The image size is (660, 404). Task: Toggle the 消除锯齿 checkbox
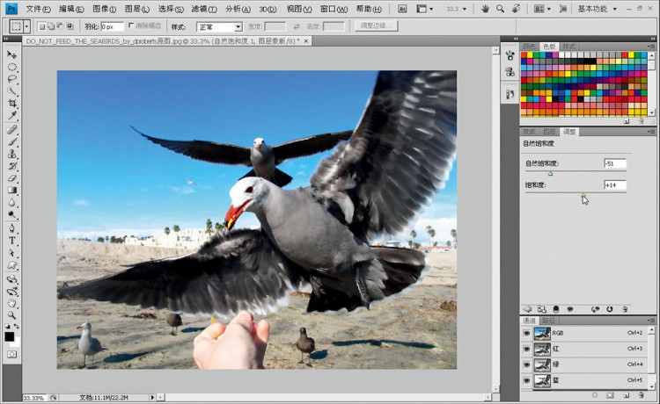(x=131, y=26)
